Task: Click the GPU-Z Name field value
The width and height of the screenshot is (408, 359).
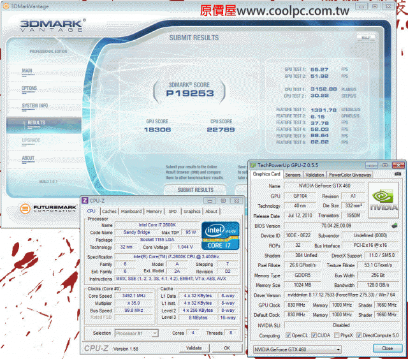Action: 324,186
